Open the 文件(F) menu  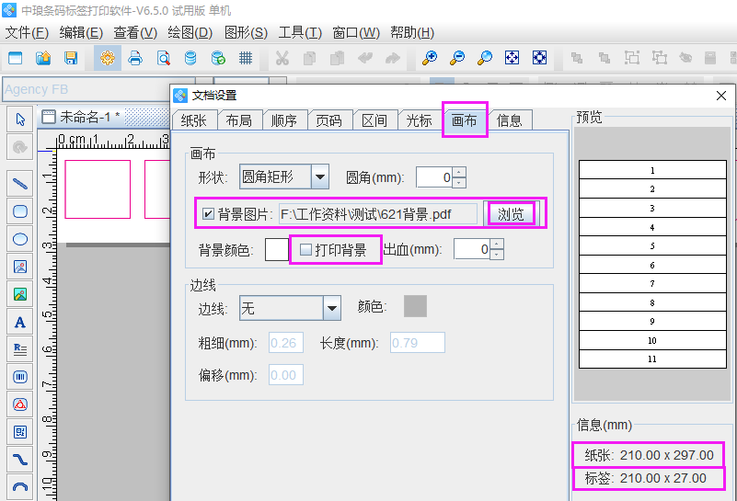(27, 32)
